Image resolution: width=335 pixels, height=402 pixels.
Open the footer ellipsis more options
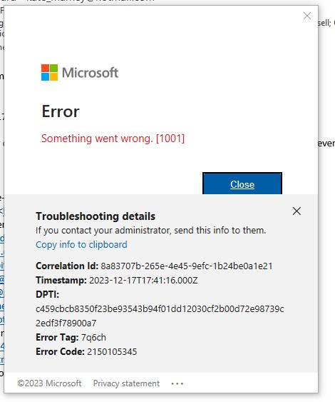pyautogui.click(x=177, y=384)
